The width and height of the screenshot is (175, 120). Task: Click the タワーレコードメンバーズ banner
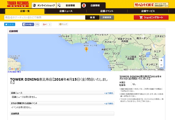point(151,5)
